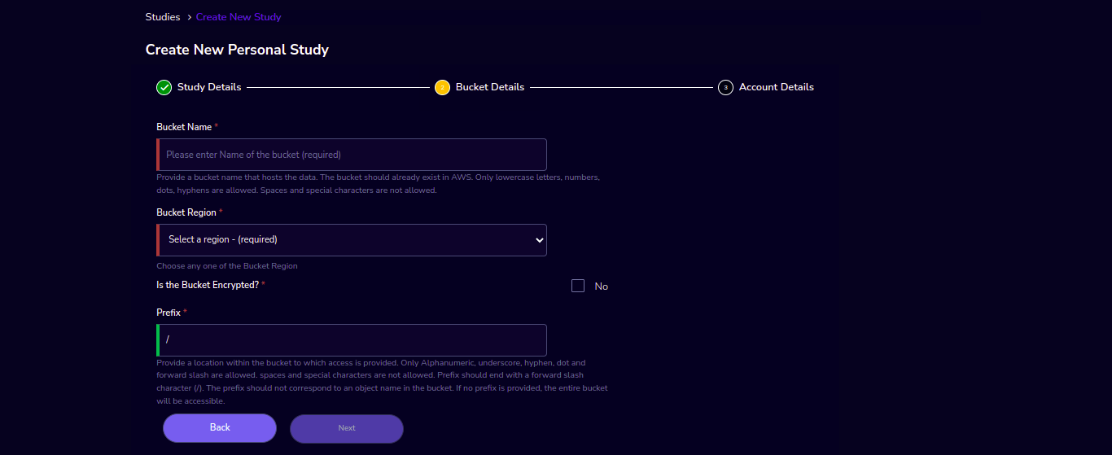Focus the Bucket Name input field

(x=352, y=155)
